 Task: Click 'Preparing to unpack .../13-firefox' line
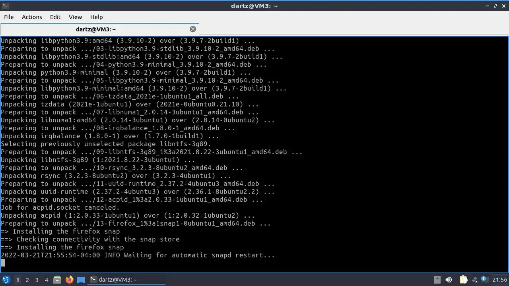[x=136, y=223]
